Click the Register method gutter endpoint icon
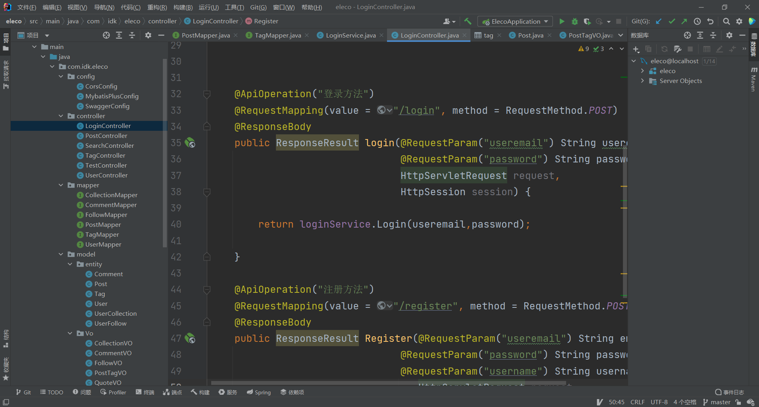 (x=190, y=338)
